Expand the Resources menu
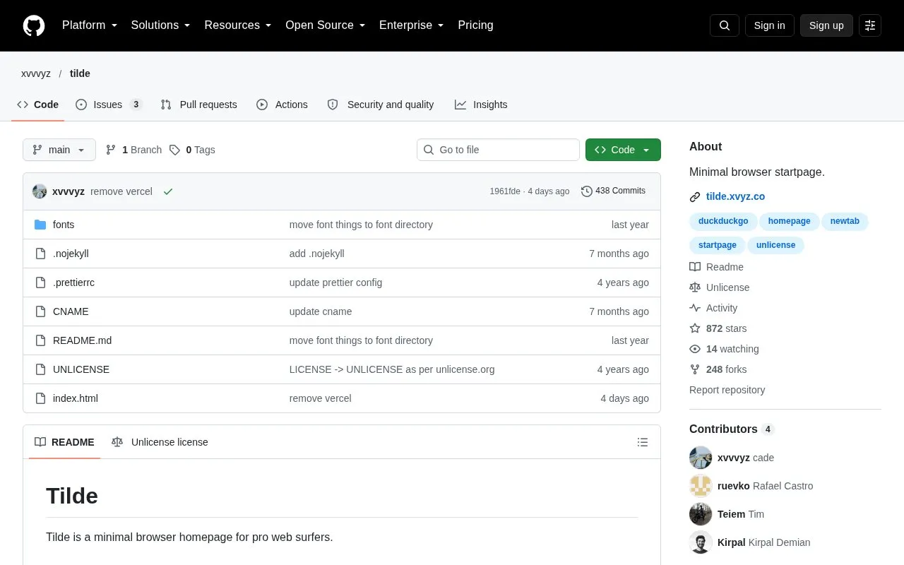The width and height of the screenshot is (904, 565). [238, 25]
